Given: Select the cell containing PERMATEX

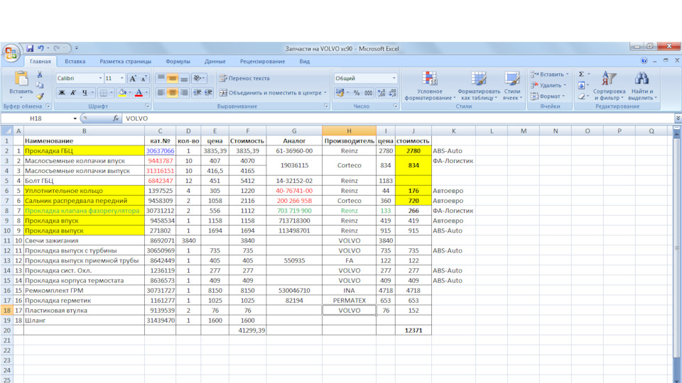Looking at the screenshot, I should (x=349, y=301).
